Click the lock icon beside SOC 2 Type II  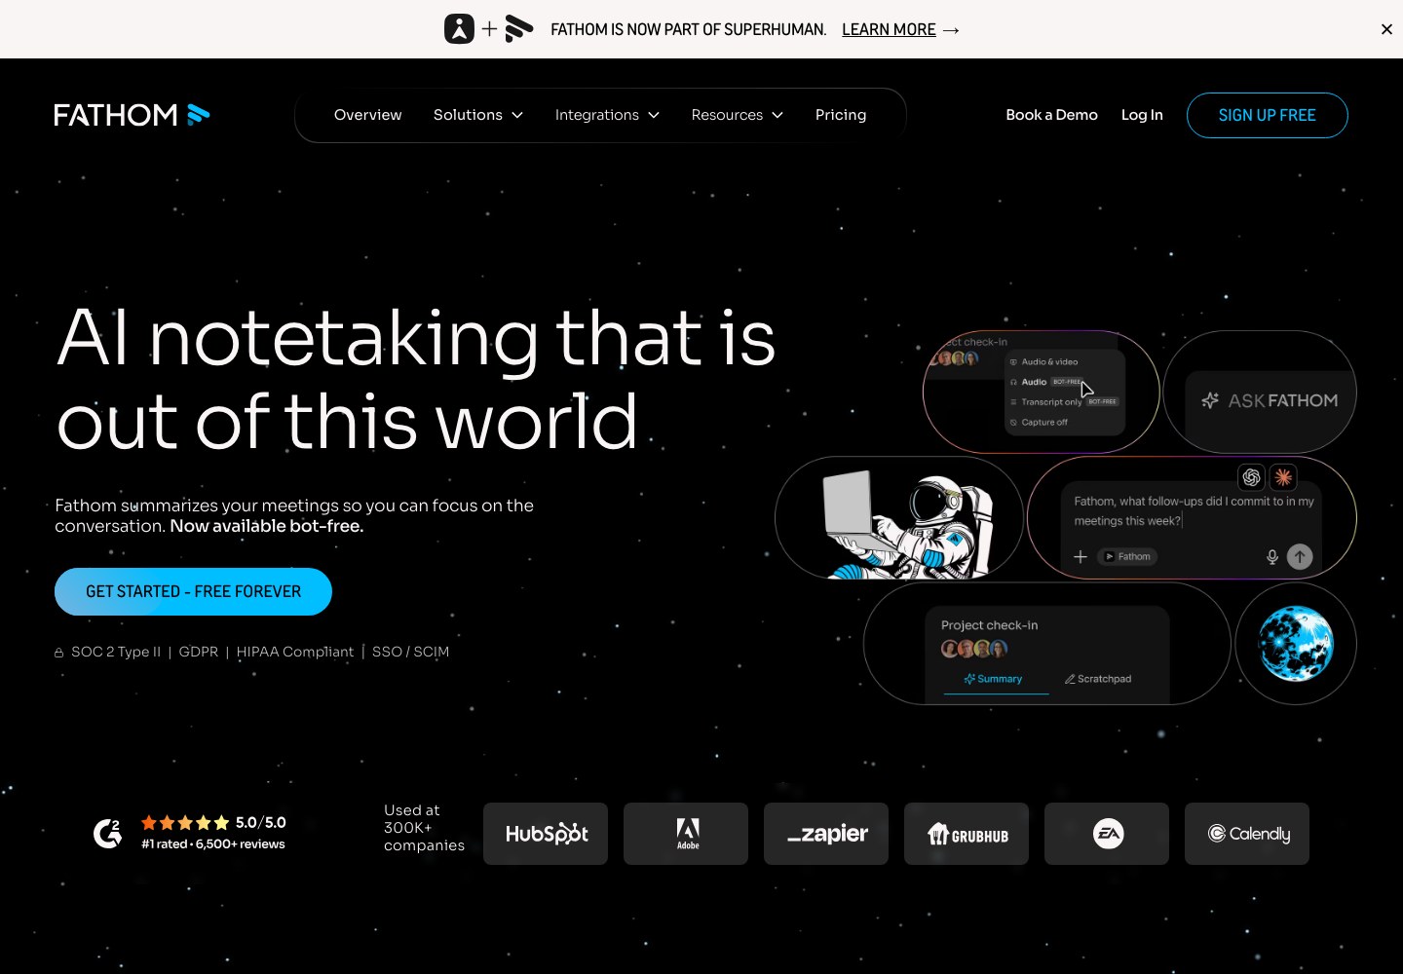point(59,653)
